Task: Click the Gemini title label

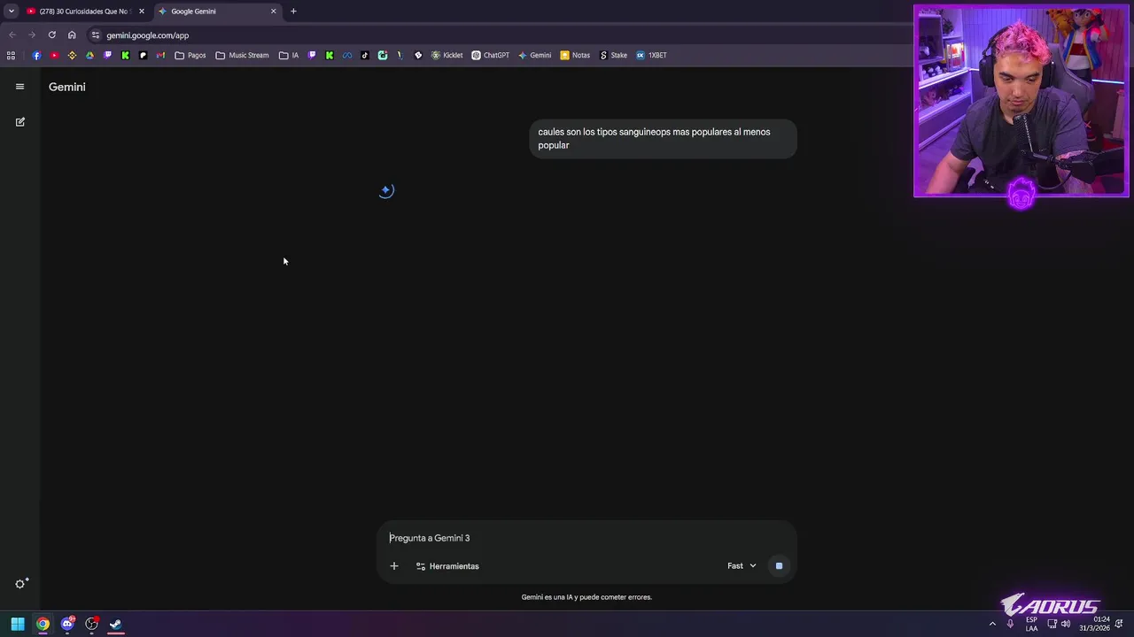Action: [x=67, y=87]
